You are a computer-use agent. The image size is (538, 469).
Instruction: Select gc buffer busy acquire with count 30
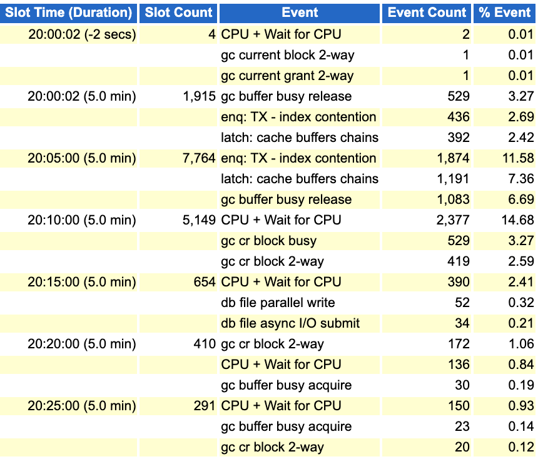click(286, 385)
